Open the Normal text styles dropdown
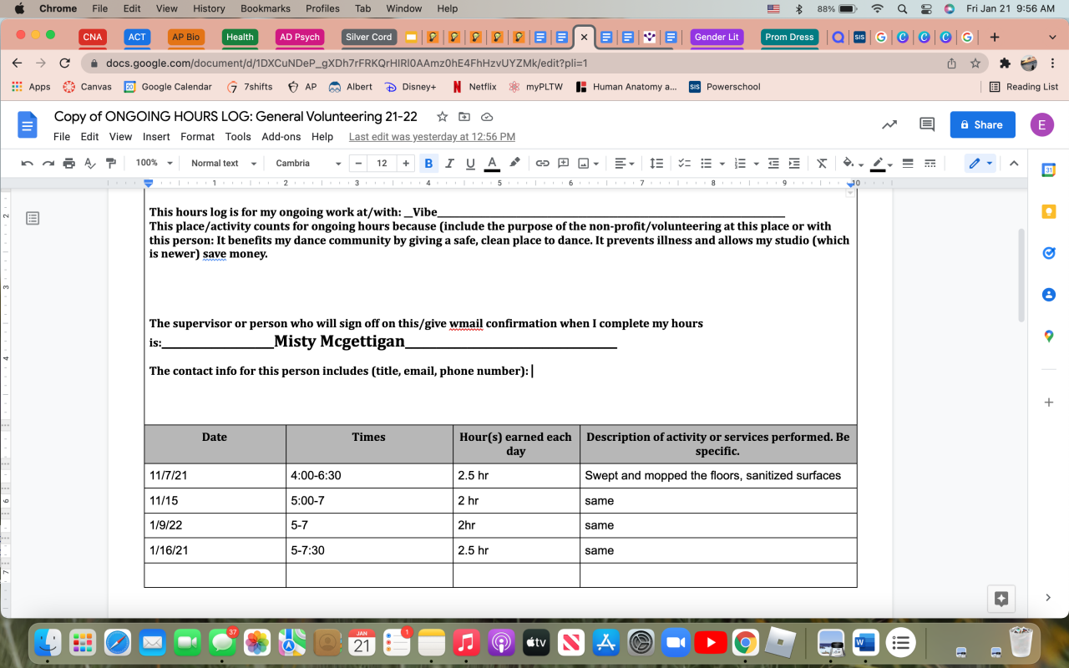 pos(224,163)
